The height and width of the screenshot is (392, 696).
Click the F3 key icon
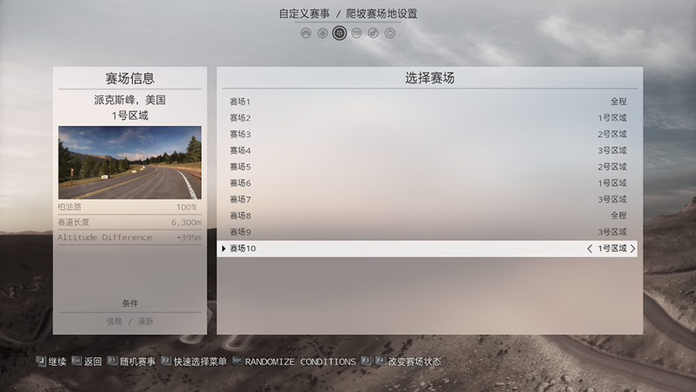tap(366, 361)
